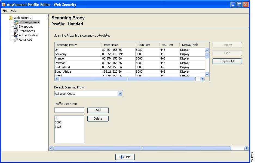Select the UK proxy row
The image size is (255, 163).
130,50
